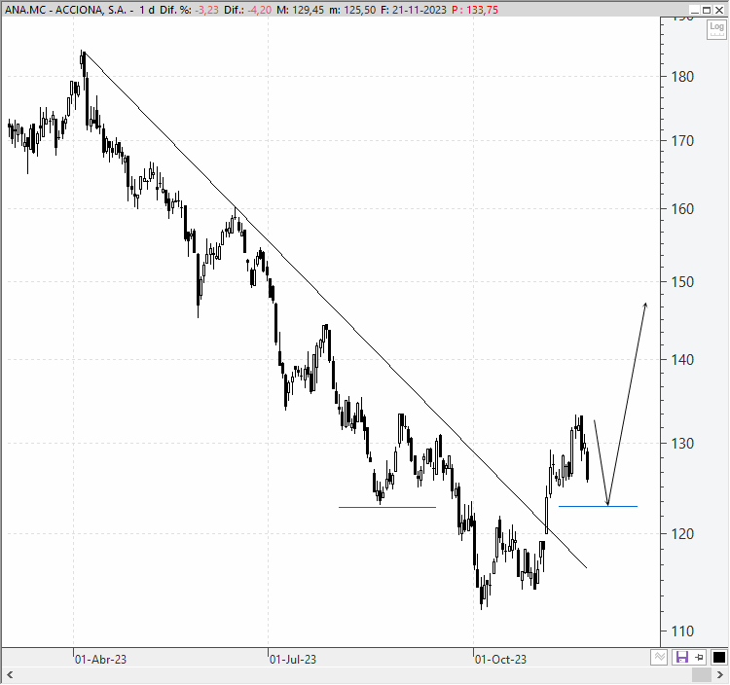Click the scroll left arrow
Viewport: 730px width, 685px height.
9,674
